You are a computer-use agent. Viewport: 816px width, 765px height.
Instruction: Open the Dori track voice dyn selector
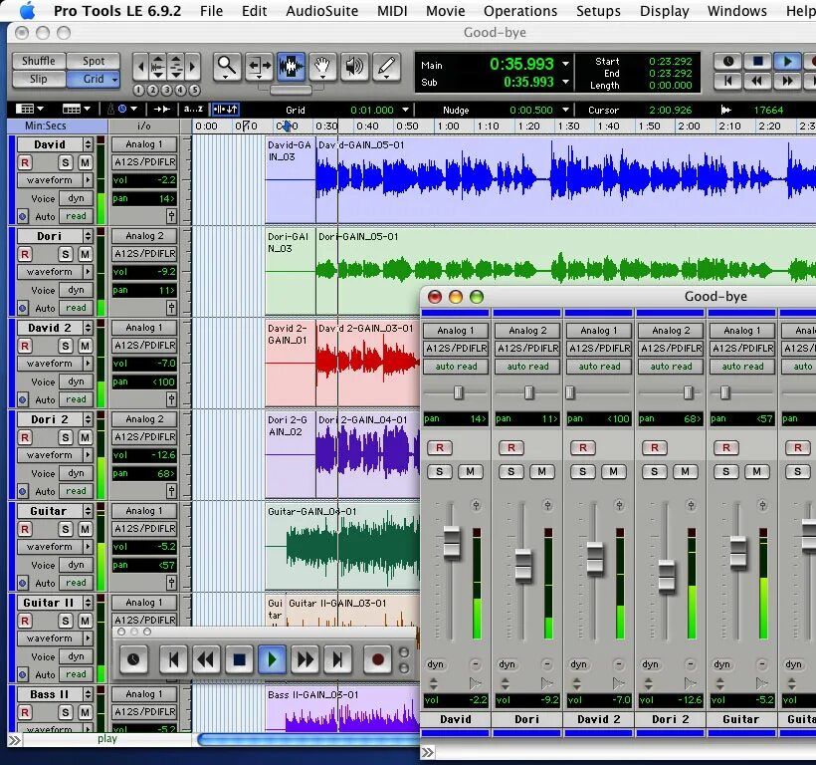pos(76,290)
